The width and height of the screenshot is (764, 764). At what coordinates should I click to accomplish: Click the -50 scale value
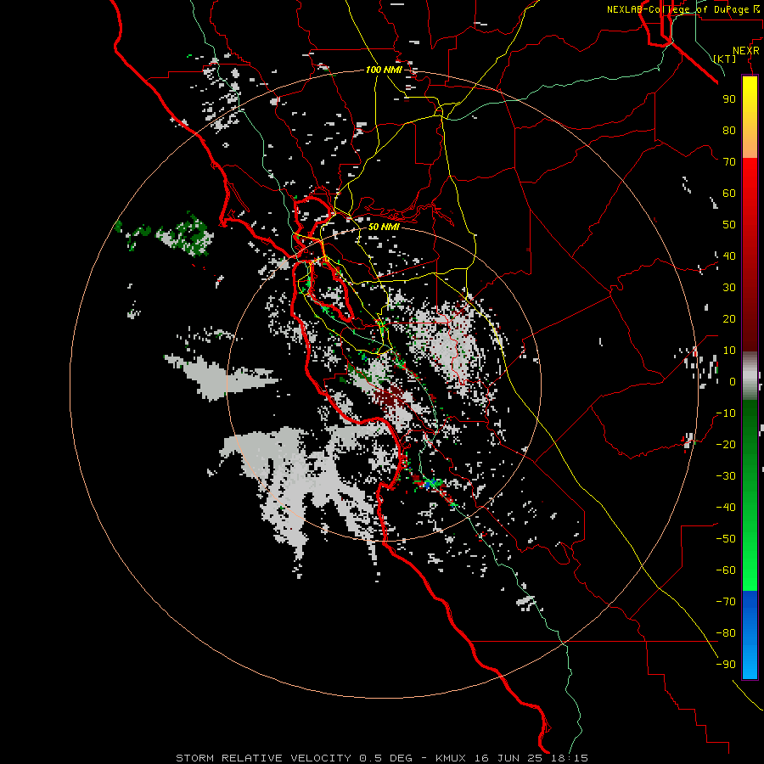726,539
